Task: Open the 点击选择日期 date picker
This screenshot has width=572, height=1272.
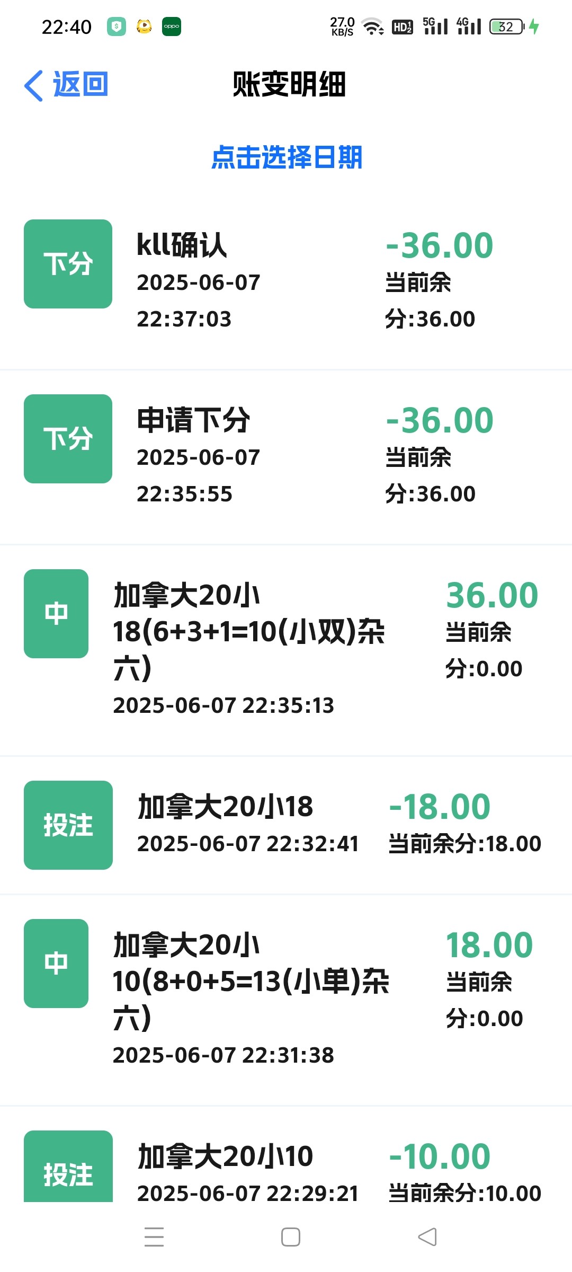Action: [287, 157]
